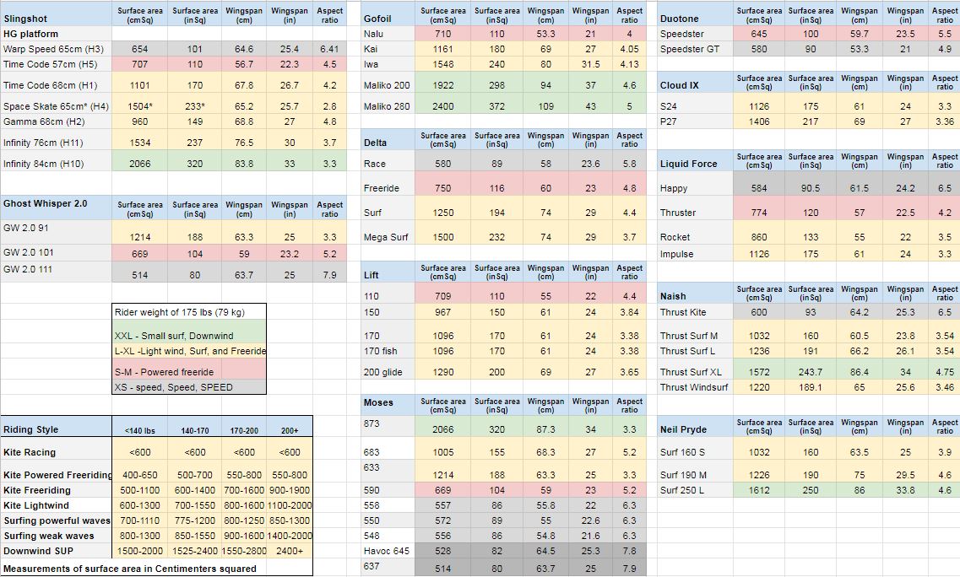Select the Thrust Windsurf row label
Viewport: 960px width, 577px height.
click(695, 387)
